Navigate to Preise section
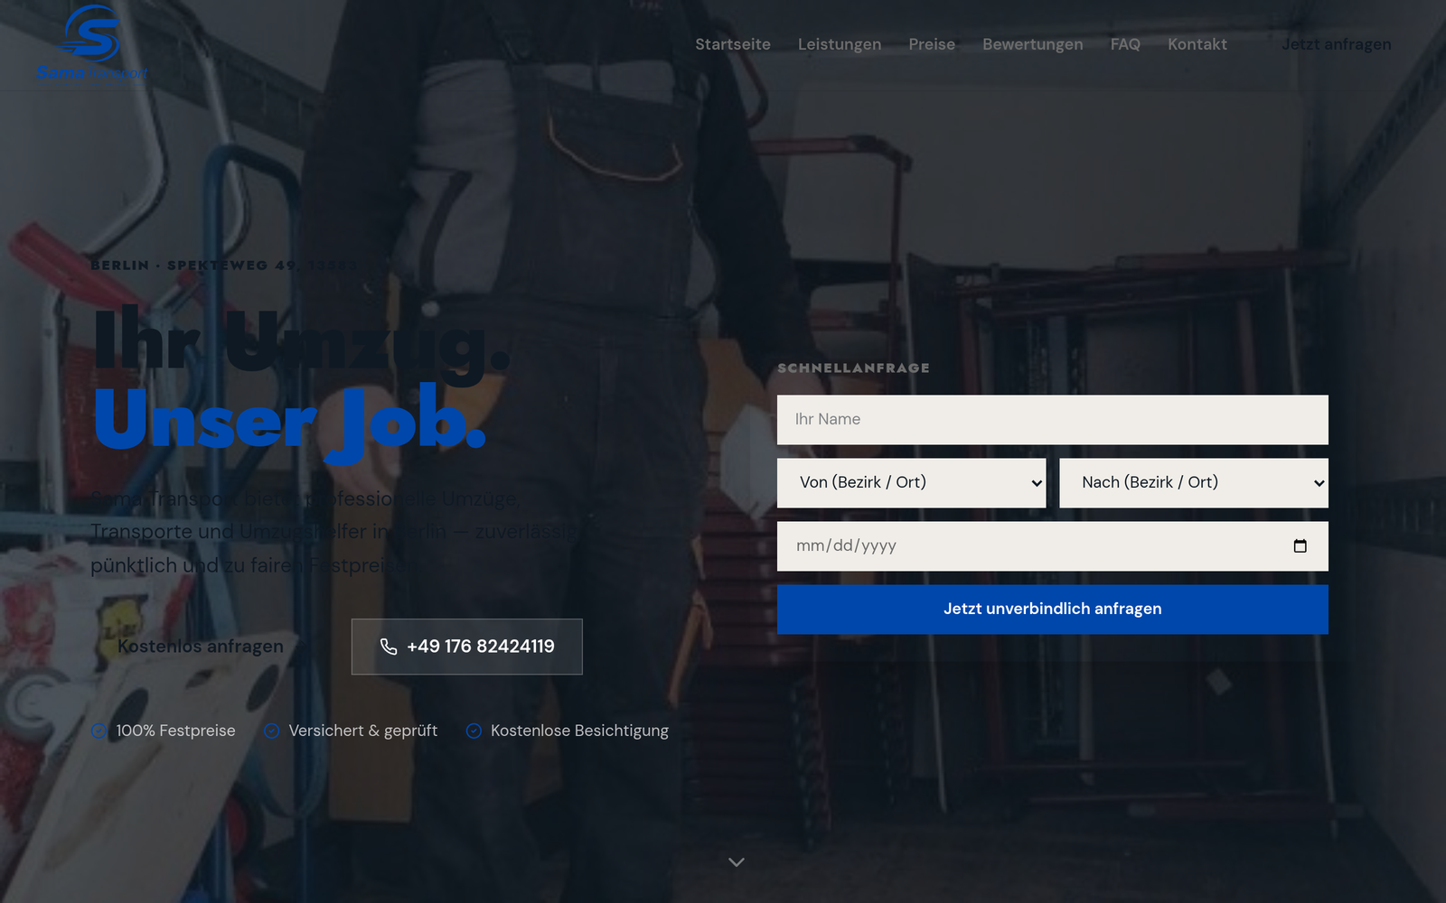1446x903 pixels. tap(932, 44)
